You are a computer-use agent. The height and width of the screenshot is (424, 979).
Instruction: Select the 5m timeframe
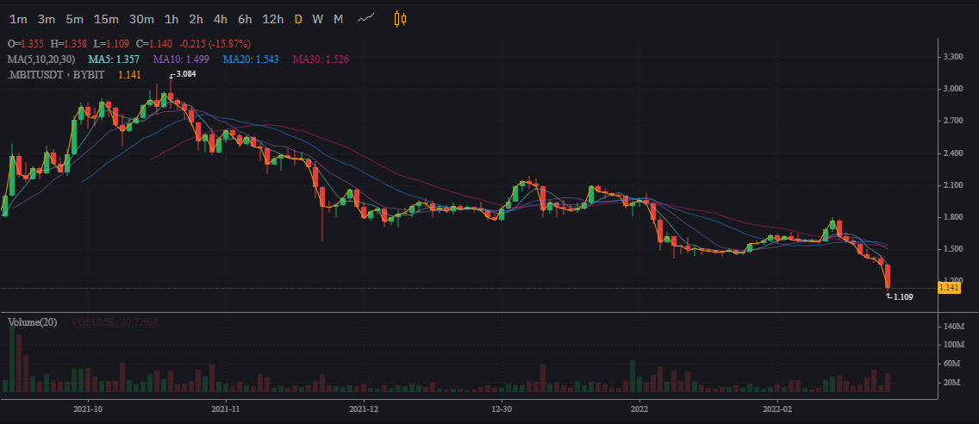74,19
